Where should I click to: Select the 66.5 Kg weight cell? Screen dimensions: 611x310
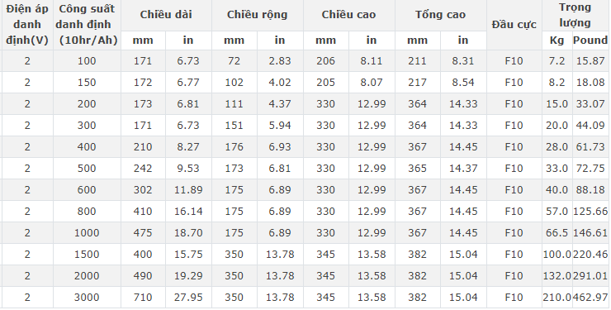pos(557,233)
